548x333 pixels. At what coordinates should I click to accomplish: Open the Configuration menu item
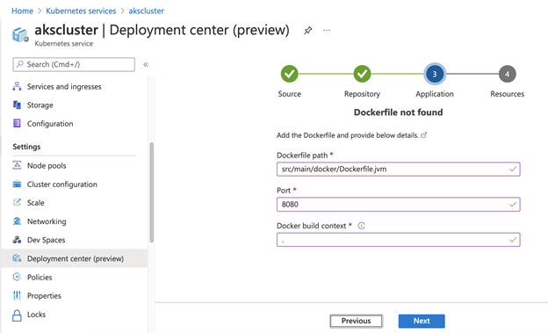click(50, 124)
